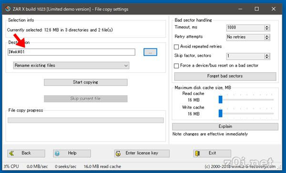Open Help
Viewport: 286px width, 173px height.
point(72,154)
